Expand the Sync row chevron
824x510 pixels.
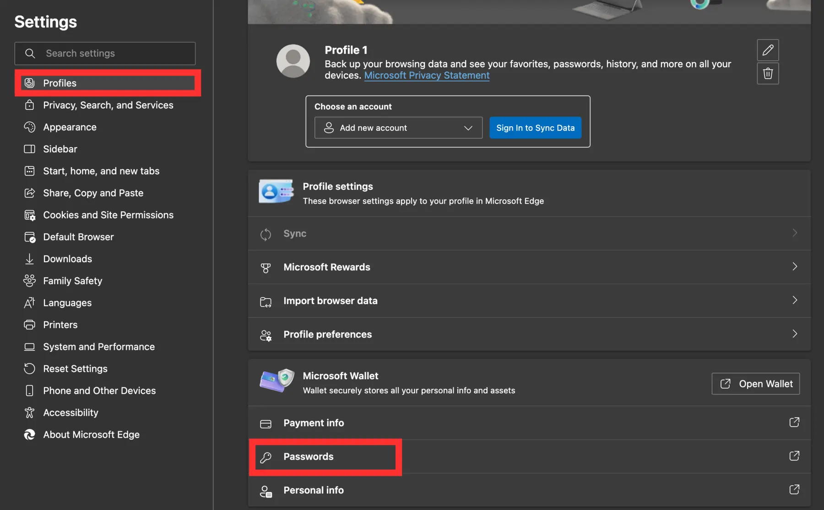(x=795, y=233)
